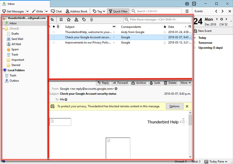Open the Tag dropdown

[x=99, y=11]
